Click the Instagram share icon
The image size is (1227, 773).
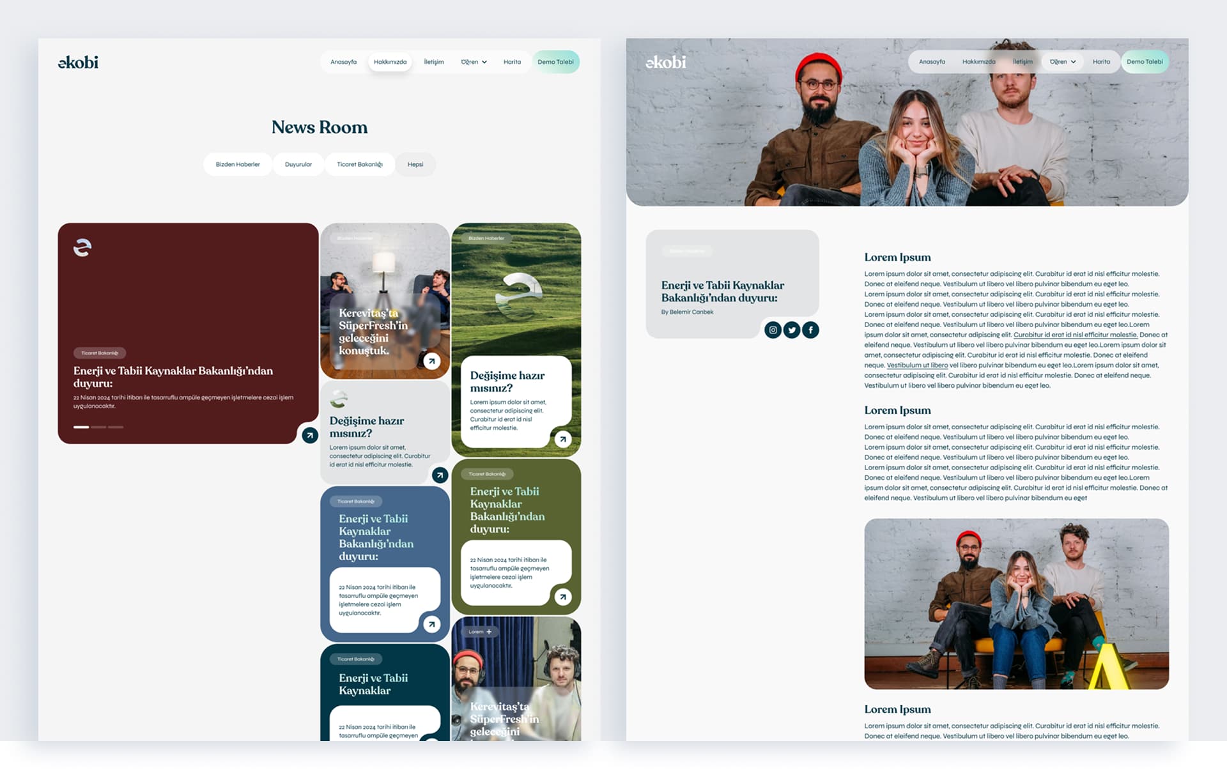pos(773,330)
